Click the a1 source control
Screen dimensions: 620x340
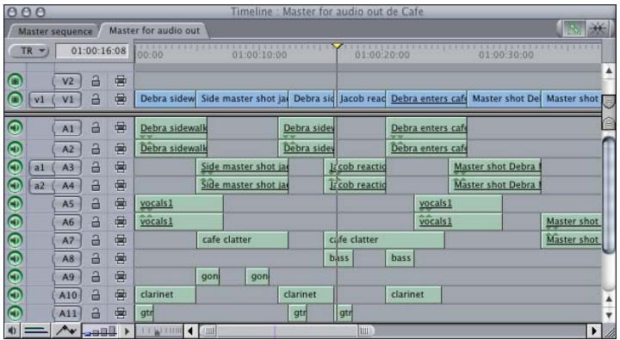[40, 168]
